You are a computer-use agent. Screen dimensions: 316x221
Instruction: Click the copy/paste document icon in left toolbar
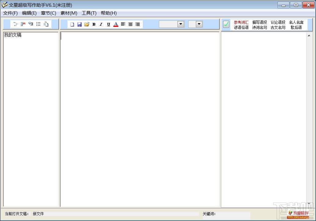coord(46,24)
